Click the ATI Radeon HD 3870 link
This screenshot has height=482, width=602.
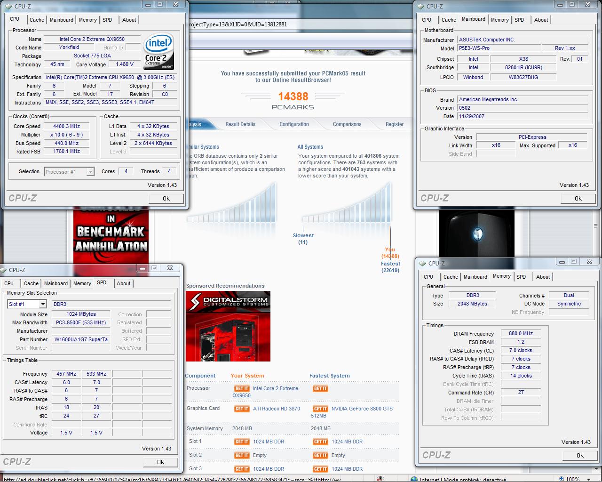pos(276,409)
